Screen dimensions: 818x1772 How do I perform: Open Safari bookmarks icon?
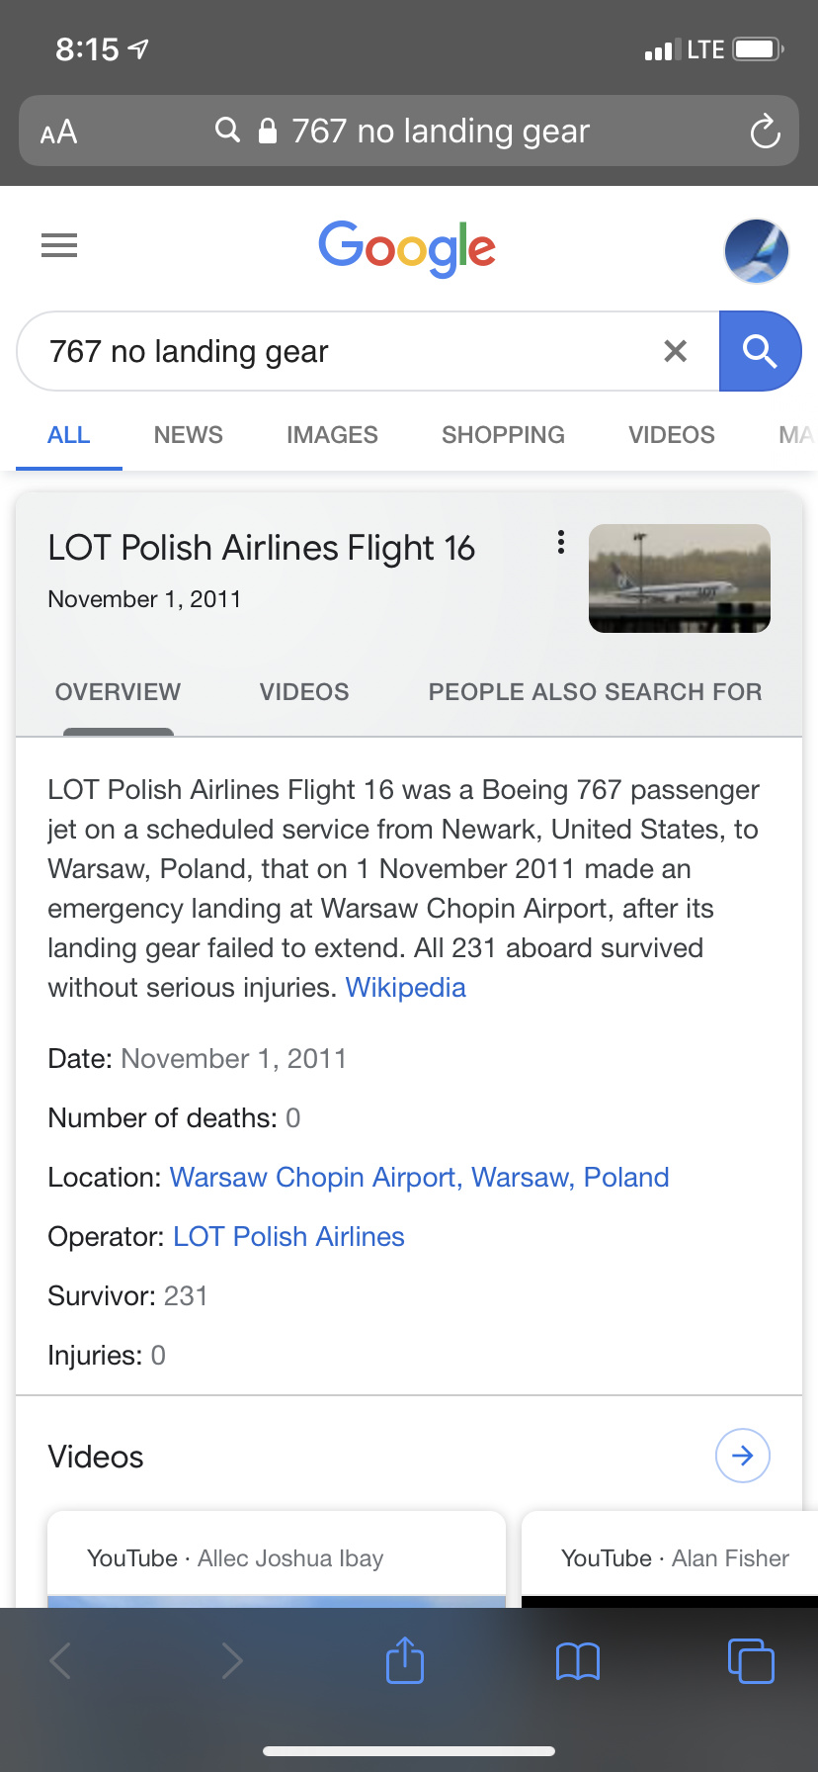point(578,1661)
